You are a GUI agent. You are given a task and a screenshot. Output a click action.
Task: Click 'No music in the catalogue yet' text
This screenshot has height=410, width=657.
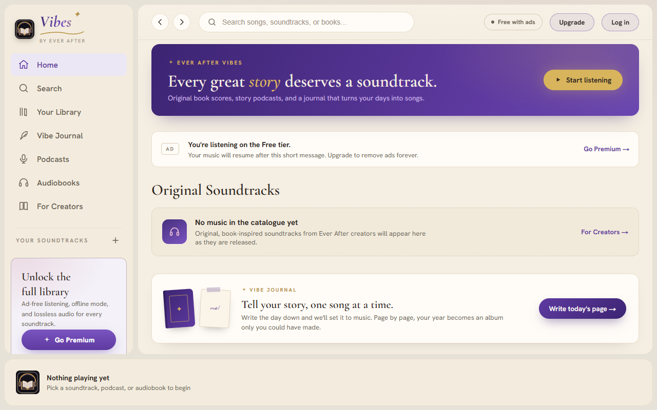click(246, 222)
